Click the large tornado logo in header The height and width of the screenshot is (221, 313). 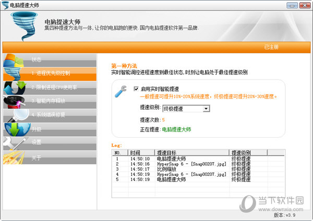coord(24,26)
